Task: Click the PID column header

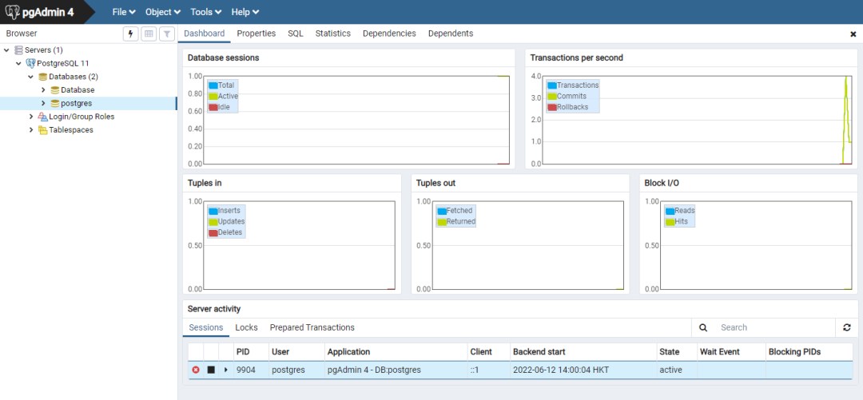Action: tap(251, 351)
